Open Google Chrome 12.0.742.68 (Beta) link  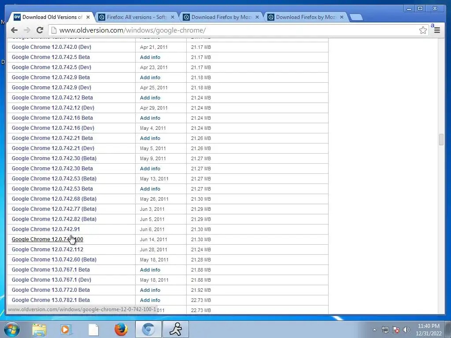(x=54, y=198)
